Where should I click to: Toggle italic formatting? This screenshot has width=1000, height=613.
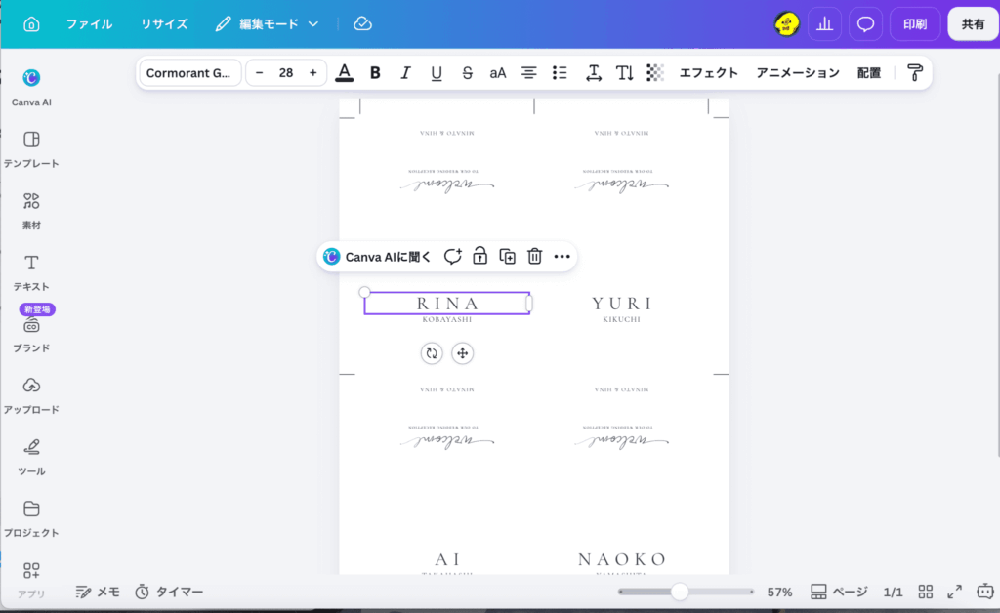click(x=405, y=72)
